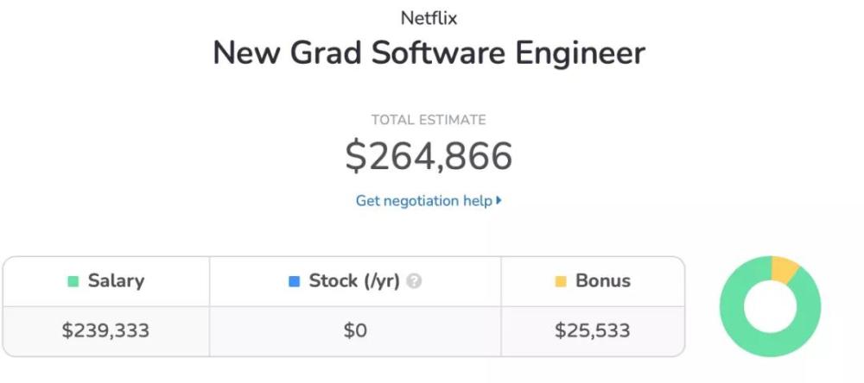Click the $264,866 total estimate figure
Image resolution: width=864 pixels, height=383 pixels.
tap(429, 156)
